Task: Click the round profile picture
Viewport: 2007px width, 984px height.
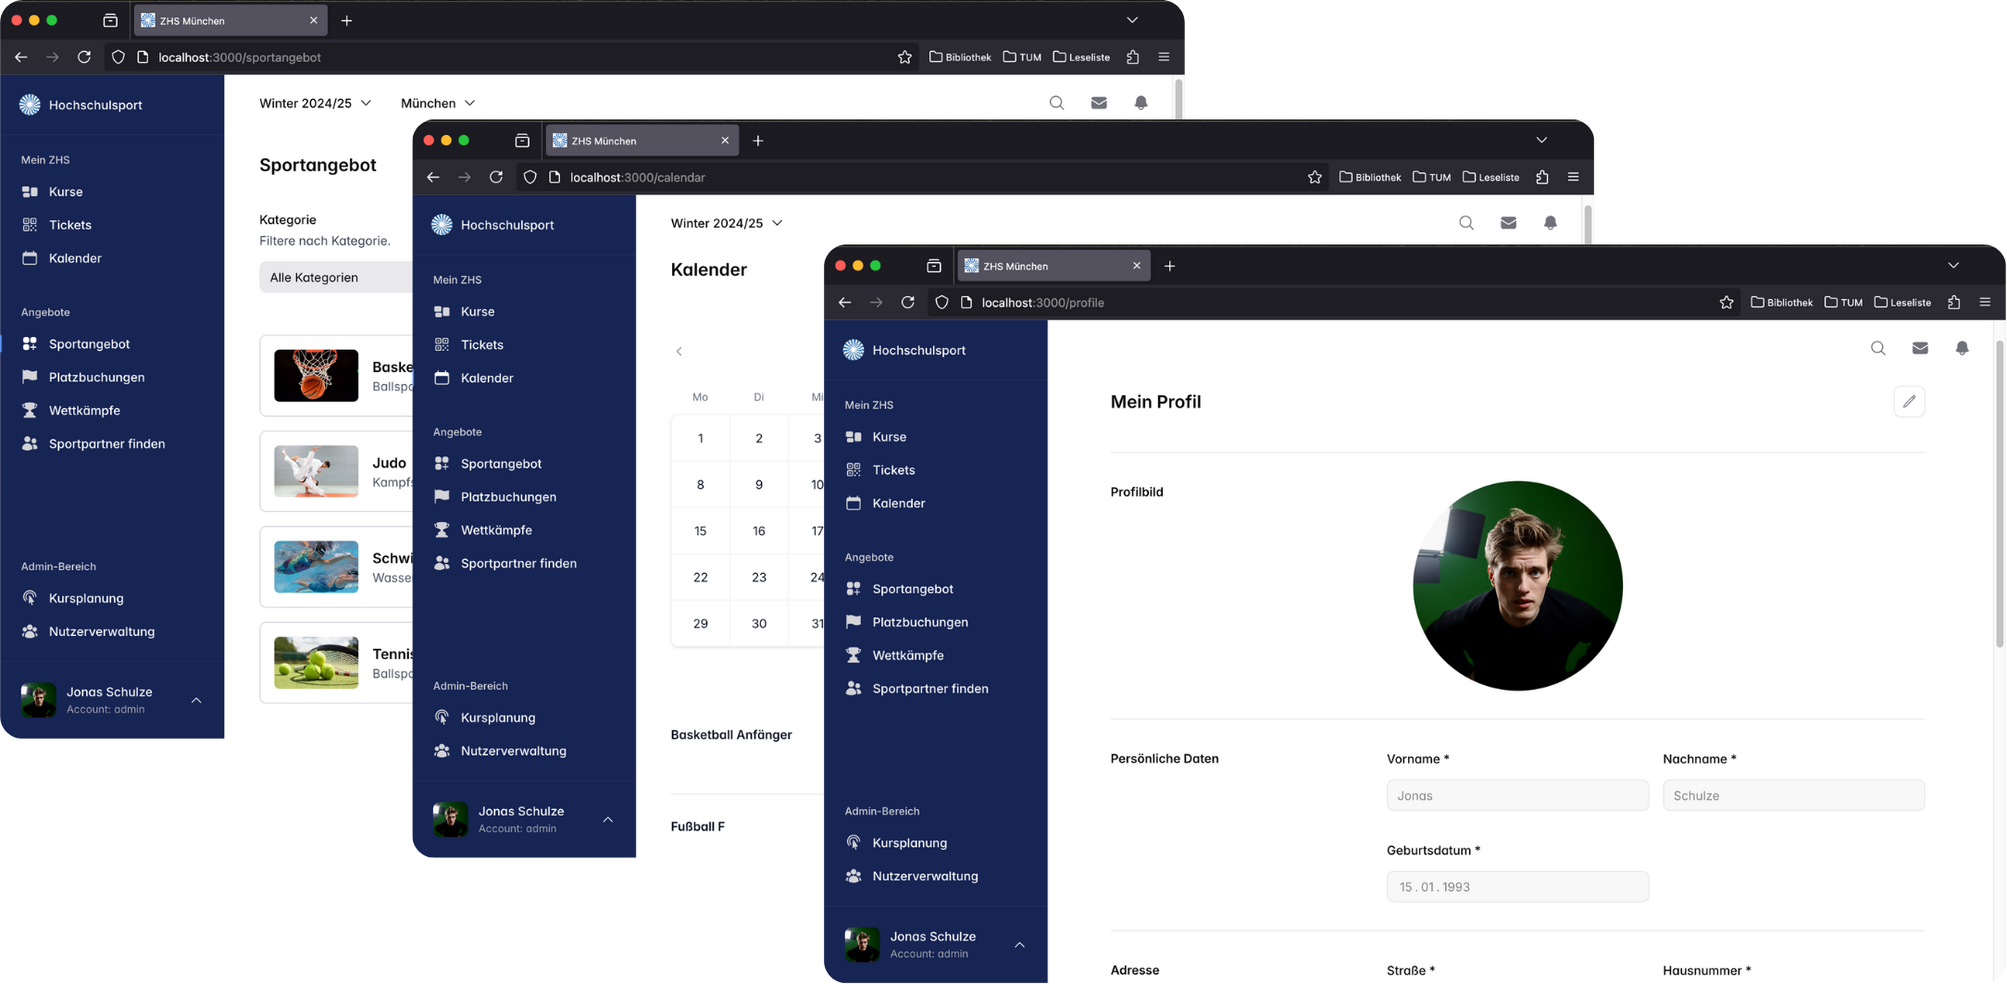Action: tap(1517, 585)
